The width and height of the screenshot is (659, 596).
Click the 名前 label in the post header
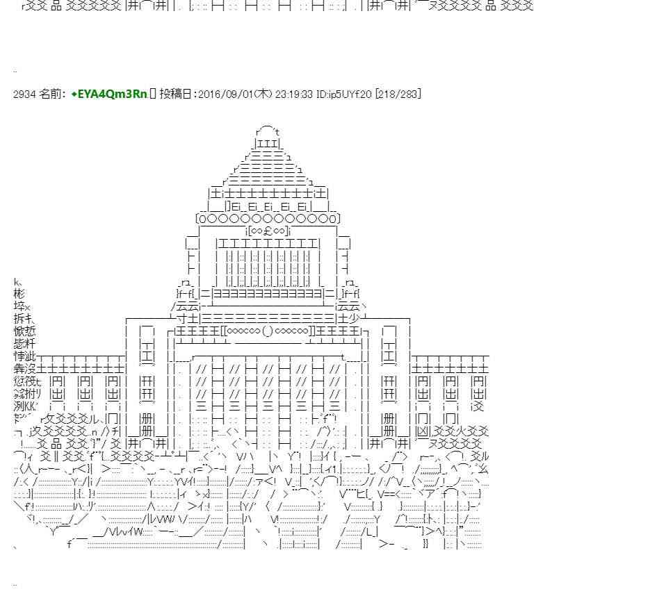[x=49, y=94]
